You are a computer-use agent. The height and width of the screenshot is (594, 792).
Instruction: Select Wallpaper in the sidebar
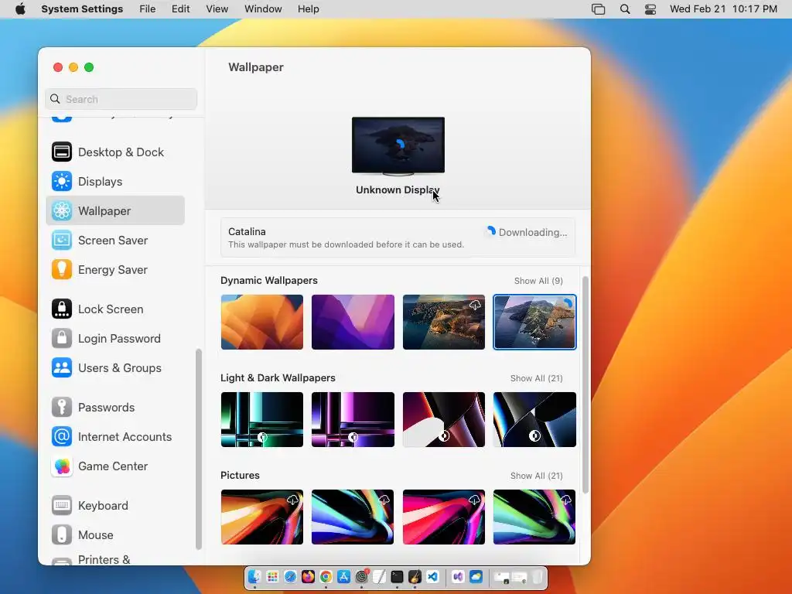click(x=115, y=210)
